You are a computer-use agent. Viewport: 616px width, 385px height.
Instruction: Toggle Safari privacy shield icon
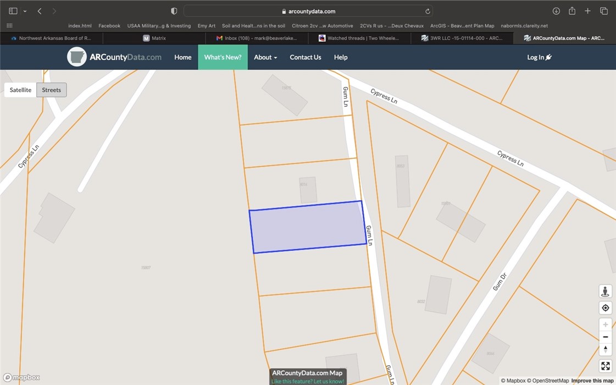pyautogui.click(x=174, y=11)
